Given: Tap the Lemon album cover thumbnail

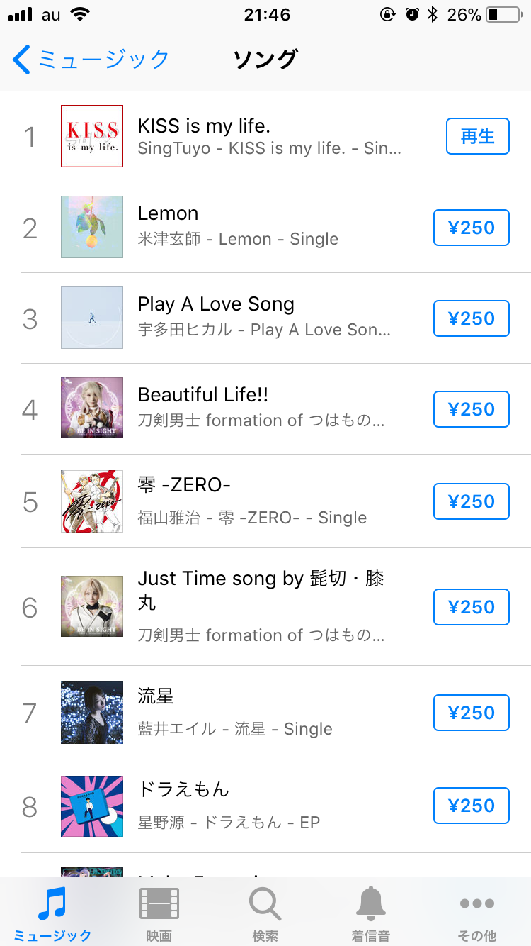Looking at the screenshot, I should pyautogui.click(x=92, y=227).
